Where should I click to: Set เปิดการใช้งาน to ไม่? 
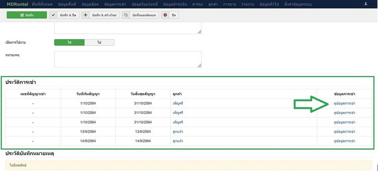[x=99, y=43]
